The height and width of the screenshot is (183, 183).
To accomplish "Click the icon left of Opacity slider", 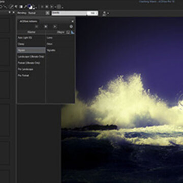I will pos(48,13).
